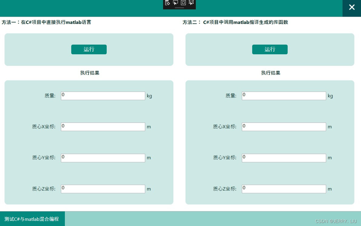
Task: Click the drag handle below the capture toolbar
Action: click(x=179, y=8)
